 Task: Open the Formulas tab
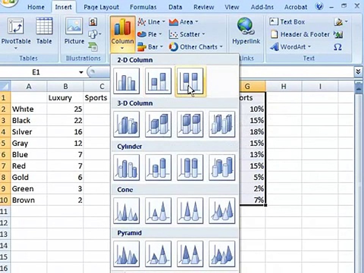(x=143, y=7)
